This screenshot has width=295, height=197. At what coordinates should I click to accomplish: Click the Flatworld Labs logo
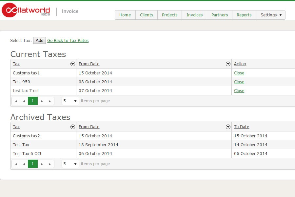pos(26,10)
